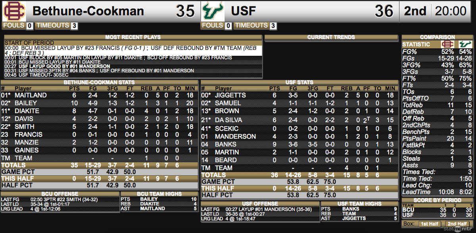Select the Current Trends panel header
This screenshot has height=233, width=476.
(331, 37)
